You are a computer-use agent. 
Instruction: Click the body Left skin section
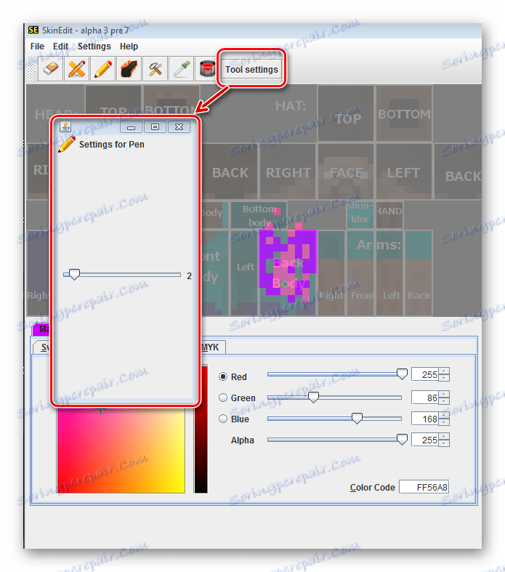coord(245,273)
